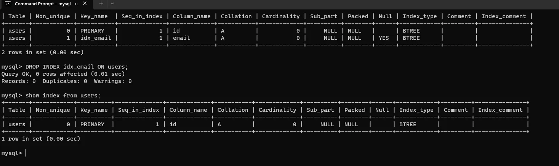559x166 pixels.
Task: Close the Command Prompt mysql tab
Action: (85, 3)
